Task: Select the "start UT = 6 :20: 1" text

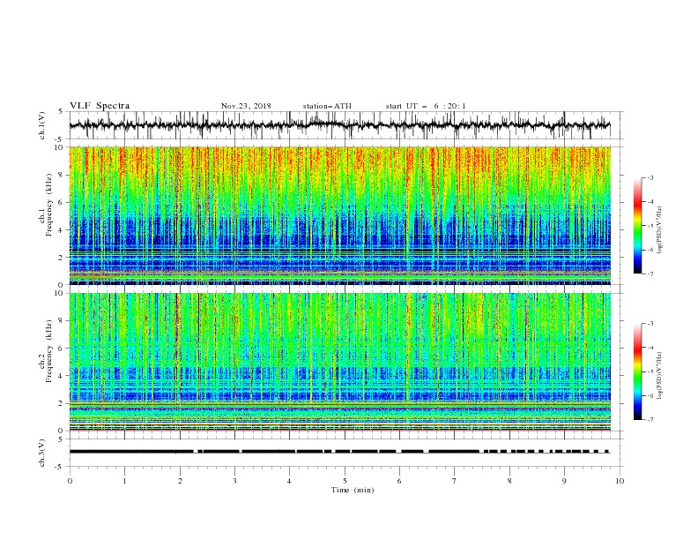Action: point(426,106)
